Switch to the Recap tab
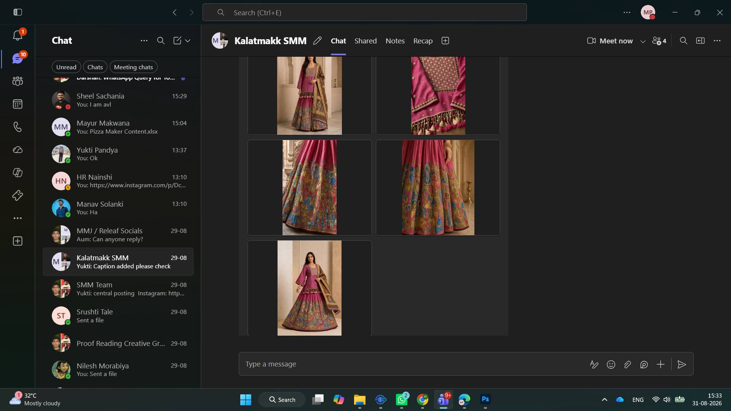The height and width of the screenshot is (411, 731). point(423,41)
